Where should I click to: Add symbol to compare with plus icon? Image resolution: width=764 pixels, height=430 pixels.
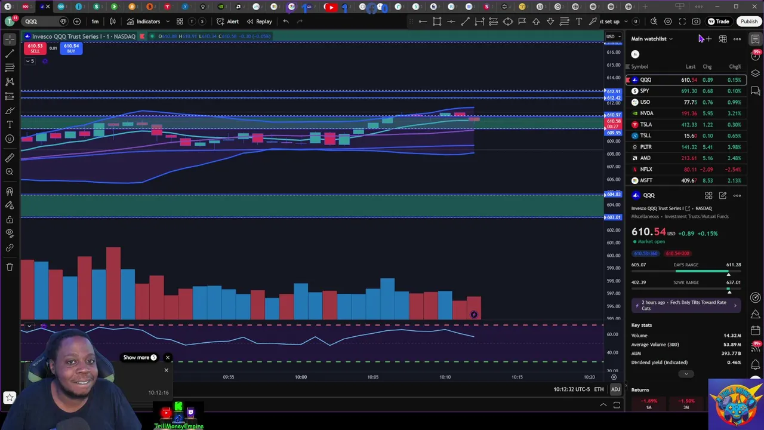coord(77,21)
